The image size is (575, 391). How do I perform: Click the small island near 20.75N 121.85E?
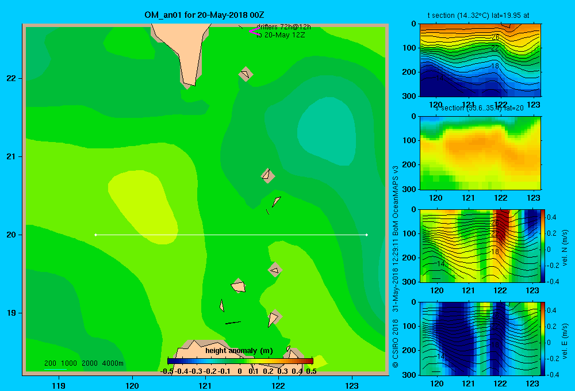pos(268,175)
